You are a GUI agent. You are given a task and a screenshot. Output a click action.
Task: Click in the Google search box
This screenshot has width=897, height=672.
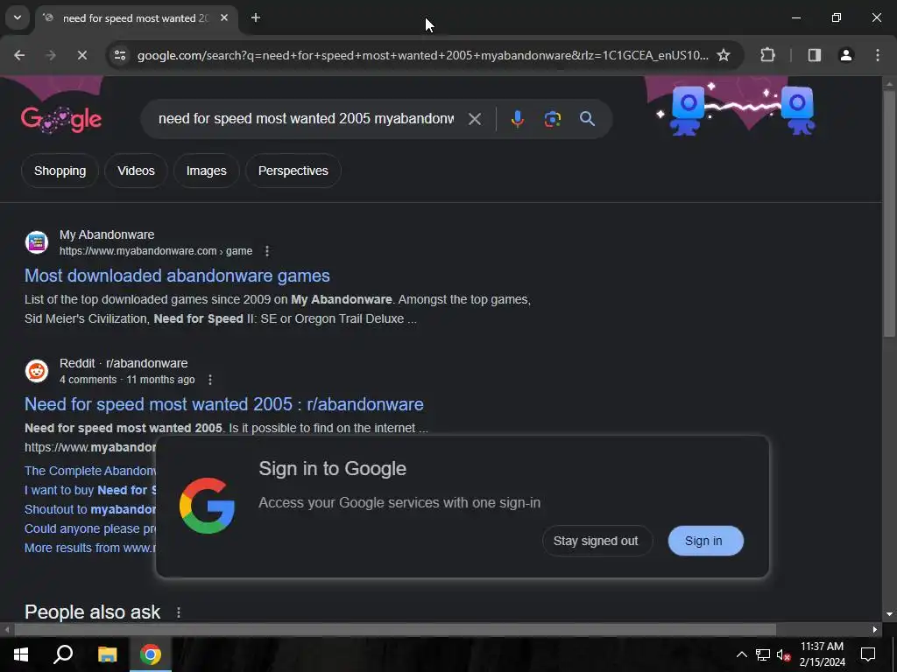point(306,119)
